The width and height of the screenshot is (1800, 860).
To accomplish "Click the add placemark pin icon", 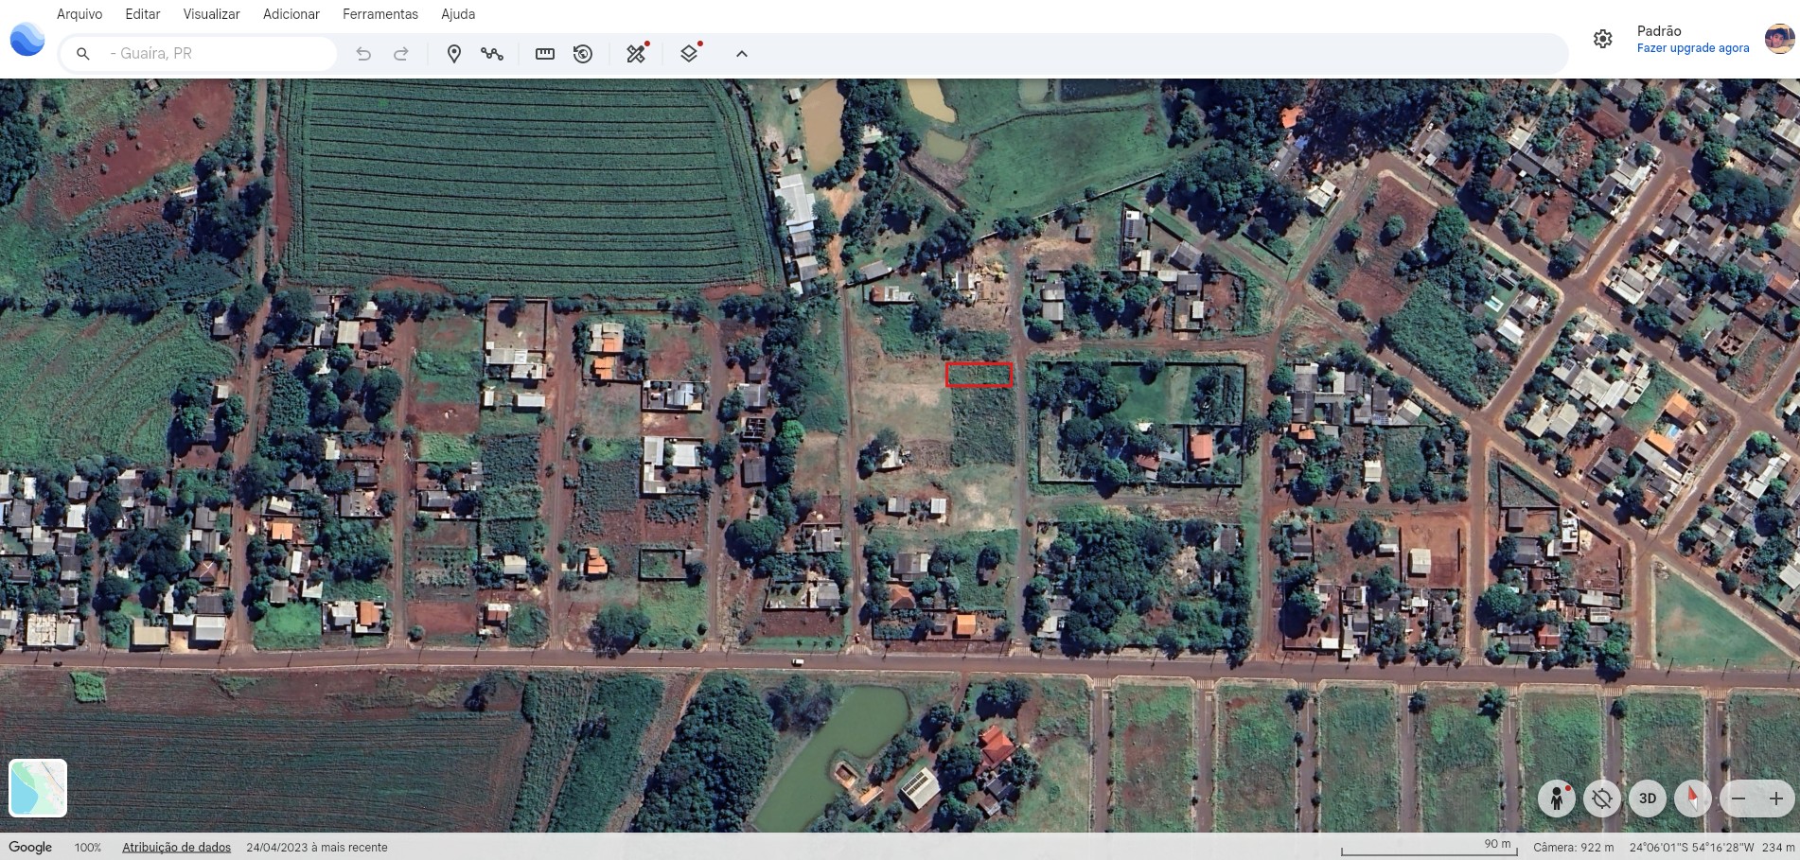I will [x=454, y=54].
